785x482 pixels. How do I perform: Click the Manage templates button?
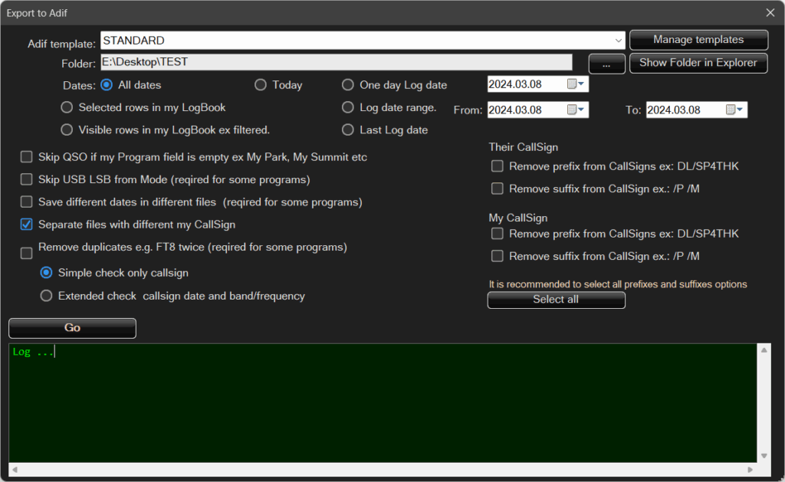click(x=698, y=40)
